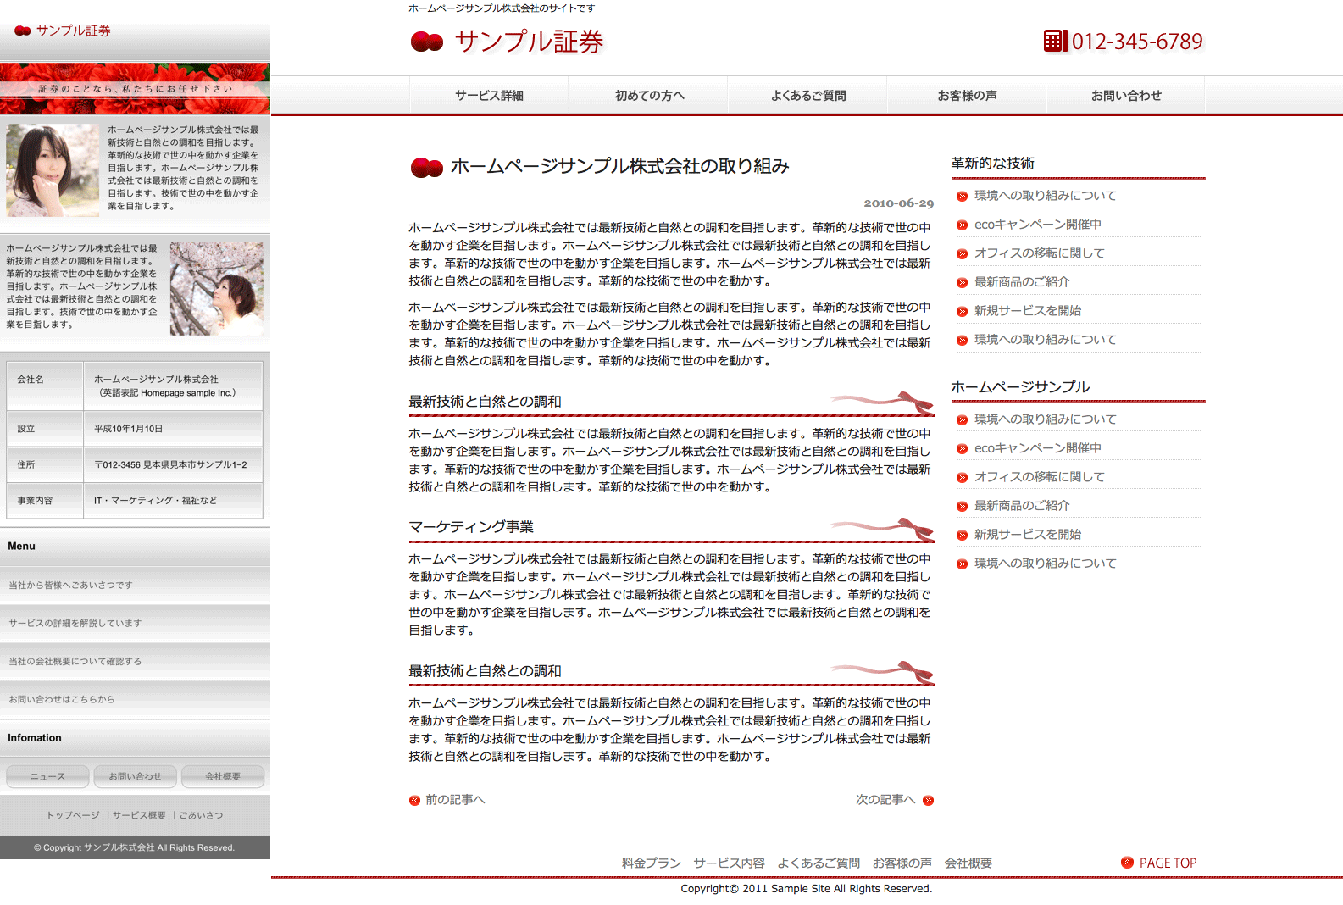
Task: Follow the オフィスの移転に関して link under 革新的な技術
Action: (x=1039, y=253)
